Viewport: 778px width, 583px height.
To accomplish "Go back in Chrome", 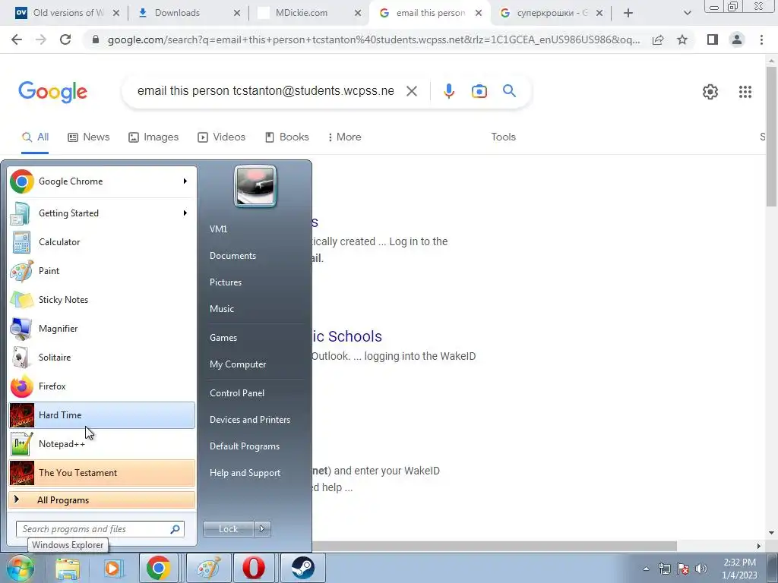I will [x=17, y=39].
